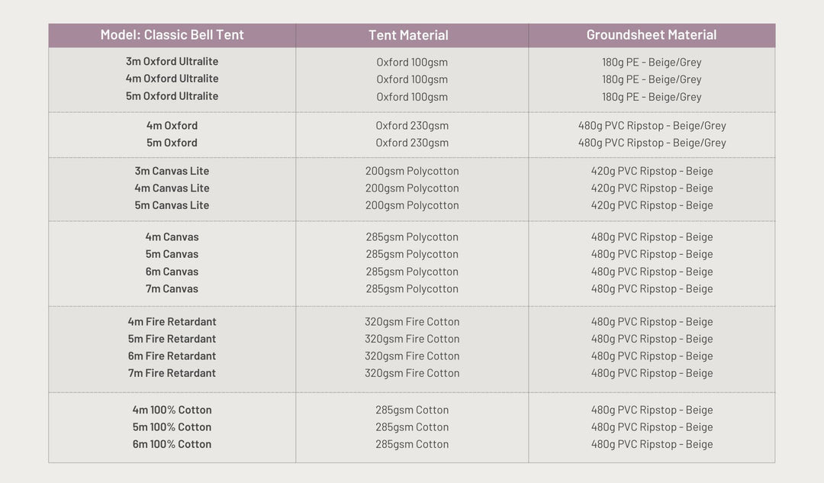824x483 pixels.
Task: Select the "6m 100% Cotton" model name
Action: (172, 445)
